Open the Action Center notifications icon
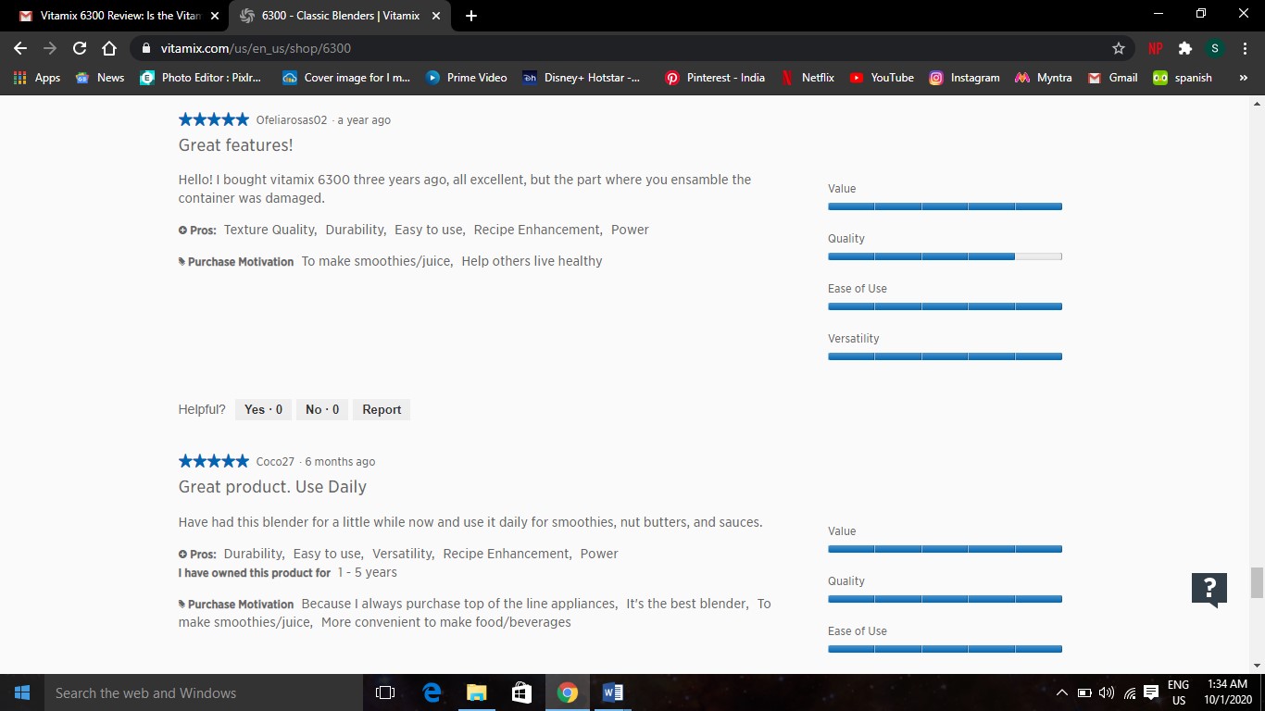The height and width of the screenshot is (711, 1265). coord(1151,692)
